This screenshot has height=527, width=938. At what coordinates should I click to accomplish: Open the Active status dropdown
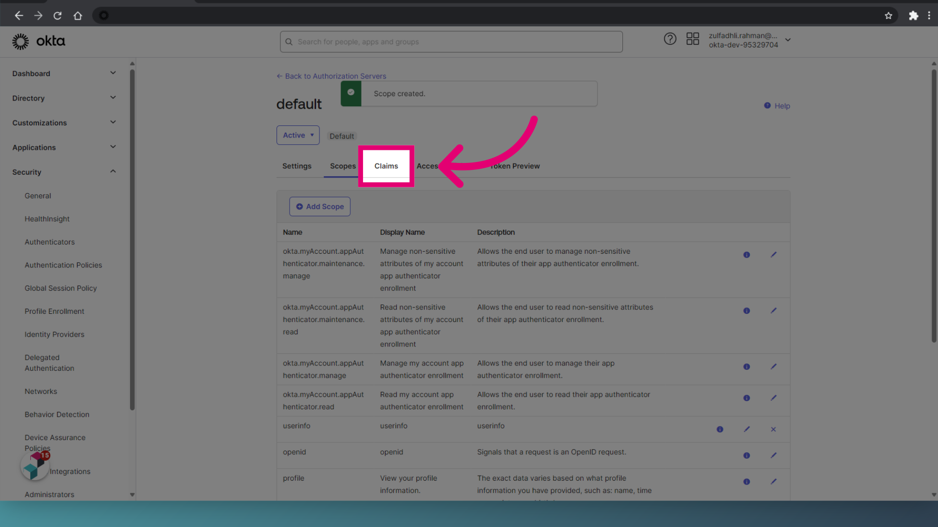pos(298,135)
